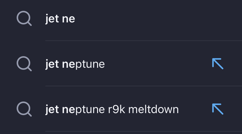Viewport: 242px width, 134px height.
Task: Click the word "neptune" in the last suggestion
Action: (83, 110)
